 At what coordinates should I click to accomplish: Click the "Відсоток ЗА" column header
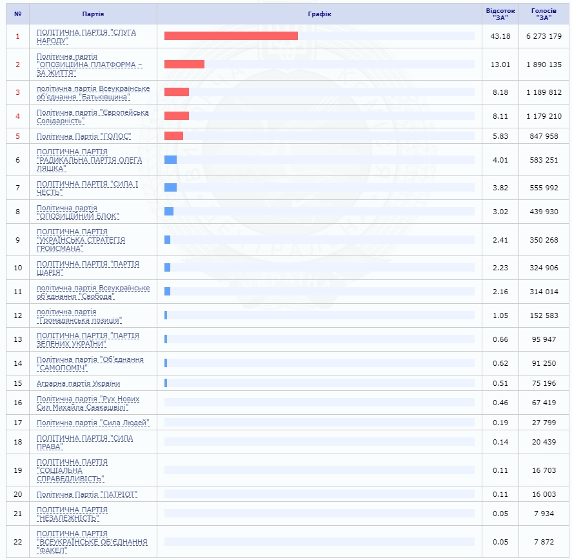tap(500, 14)
